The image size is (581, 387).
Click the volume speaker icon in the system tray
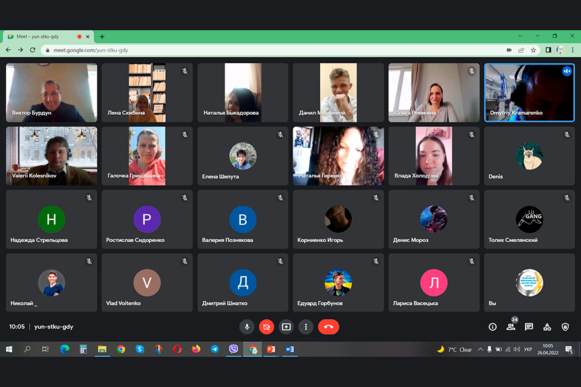click(x=517, y=349)
